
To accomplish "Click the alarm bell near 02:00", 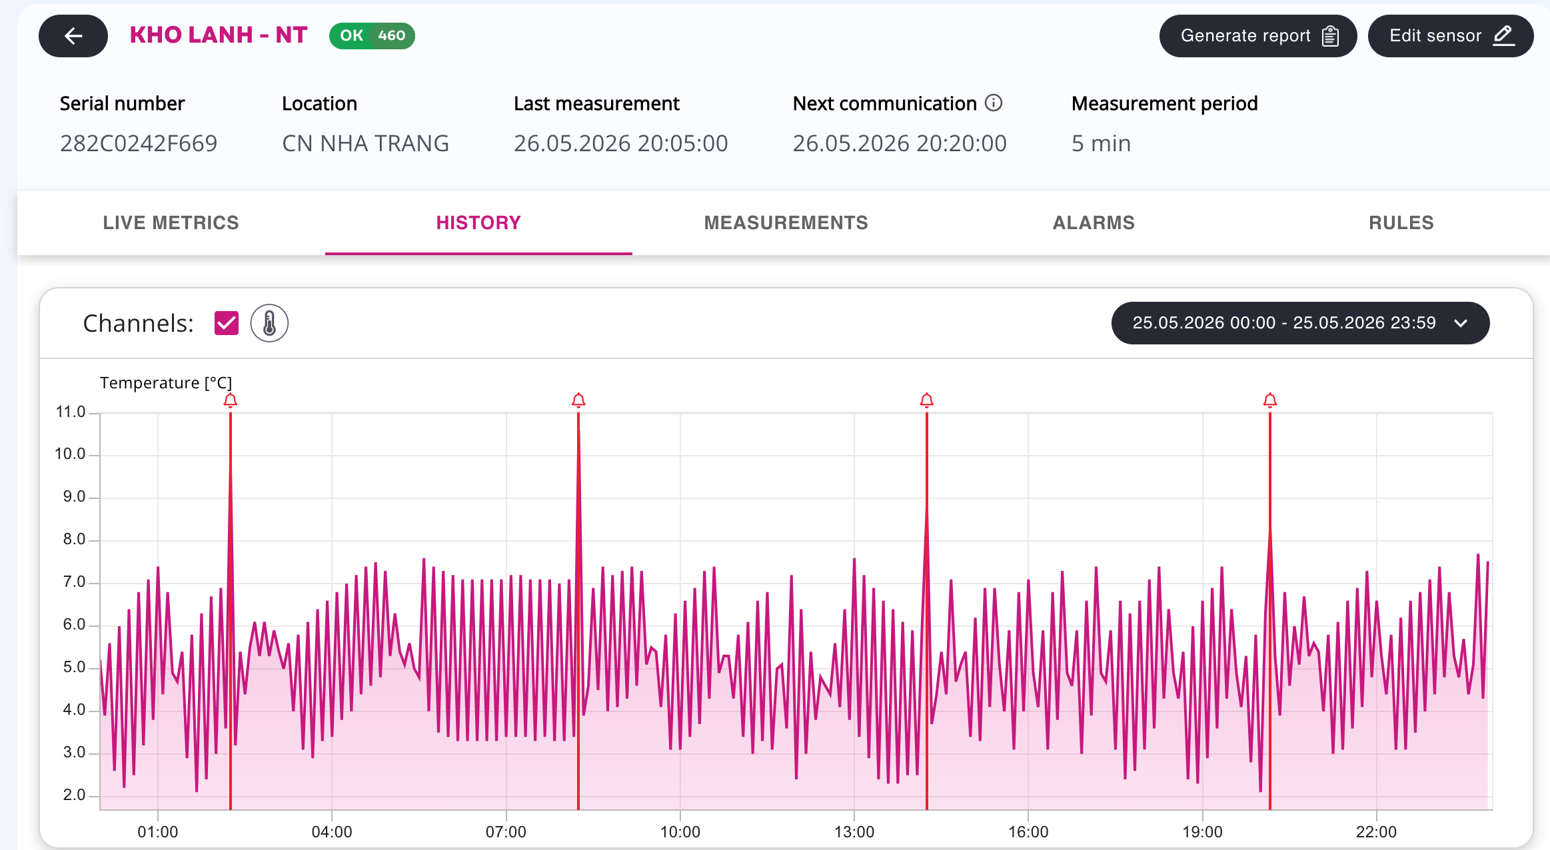I will [231, 400].
